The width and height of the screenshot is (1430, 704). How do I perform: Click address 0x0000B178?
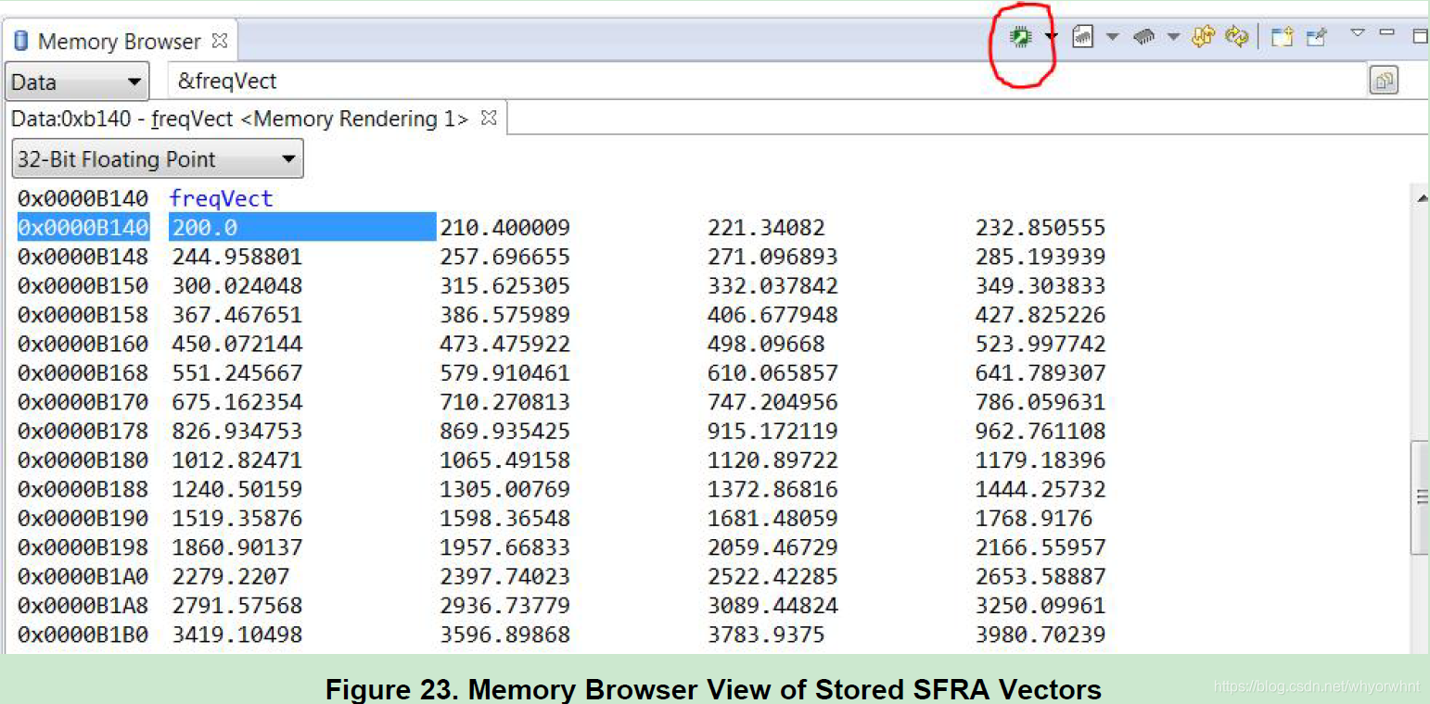[83, 431]
